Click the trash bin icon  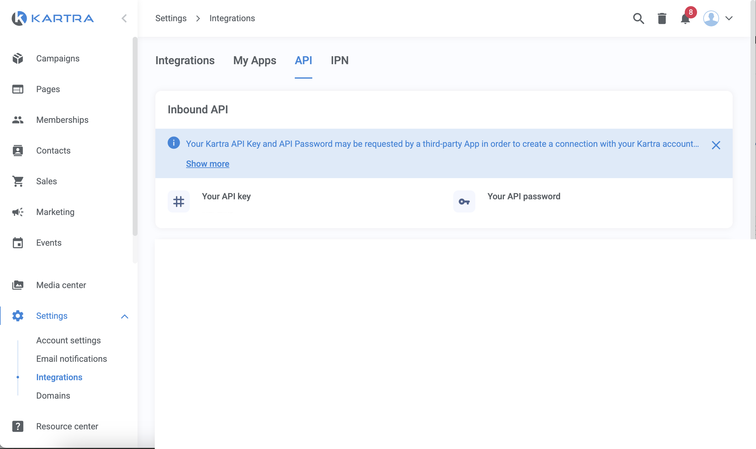tap(662, 18)
